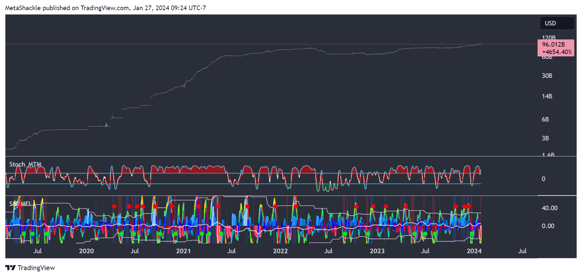Image resolution: width=582 pixels, height=277 pixels.
Task: Click the 2024 time axis label
Action: (x=474, y=251)
